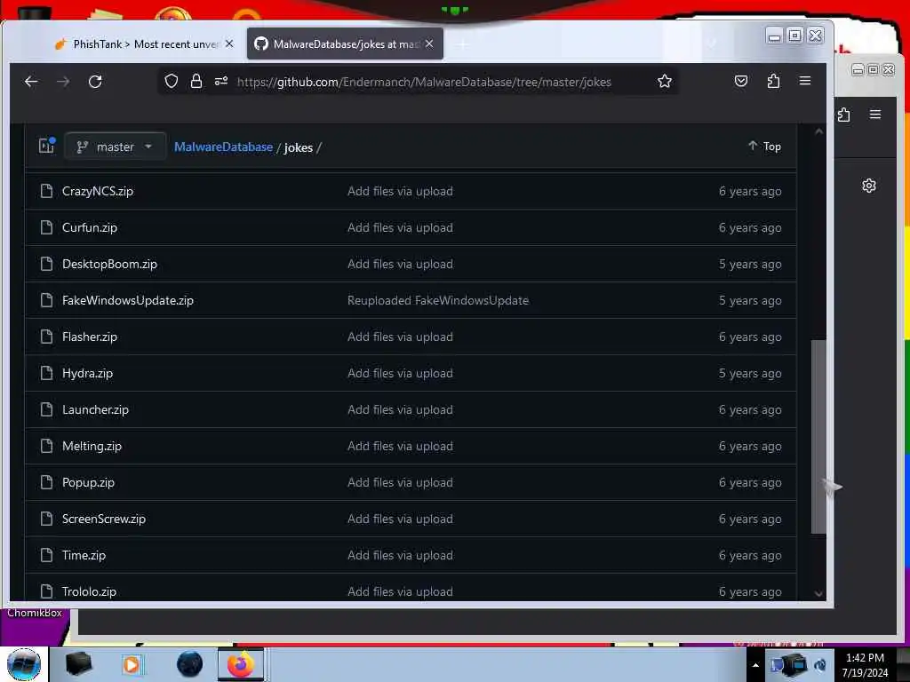Image resolution: width=910 pixels, height=682 pixels.
Task: Open the Windows Start orb
Action: (24, 664)
